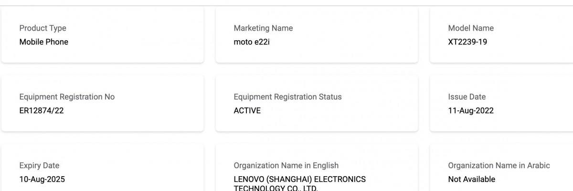Click the Marketing Name label
Screen dimensions: 573x191
click(x=263, y=28)
